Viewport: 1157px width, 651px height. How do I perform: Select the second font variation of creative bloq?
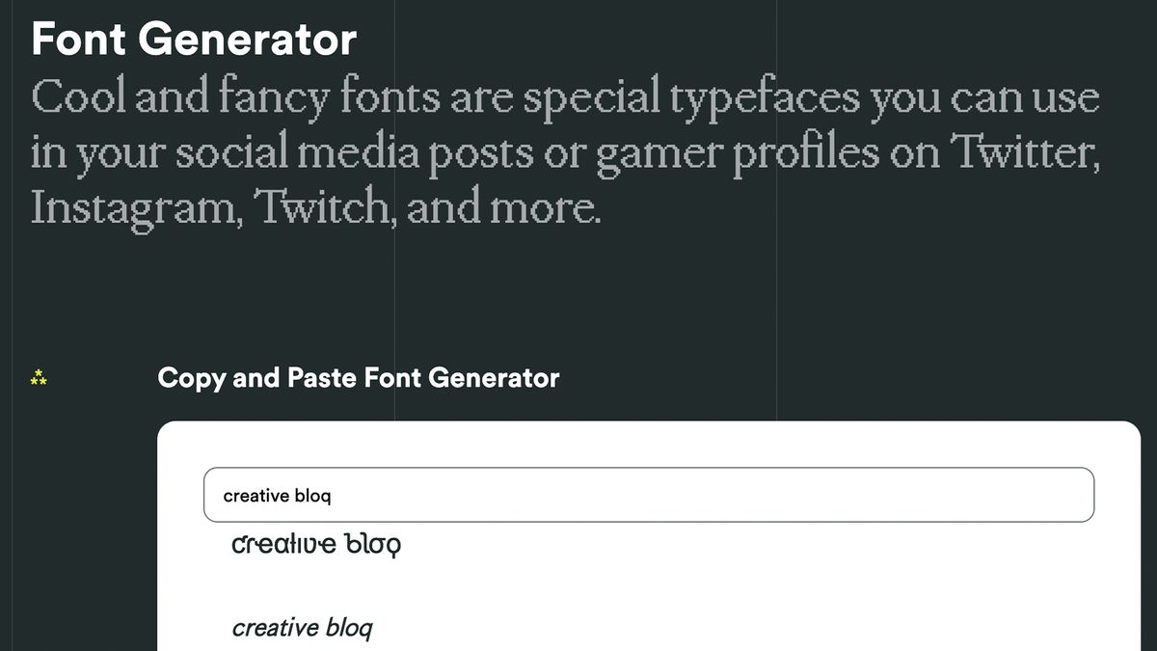(x=303, y=627)
